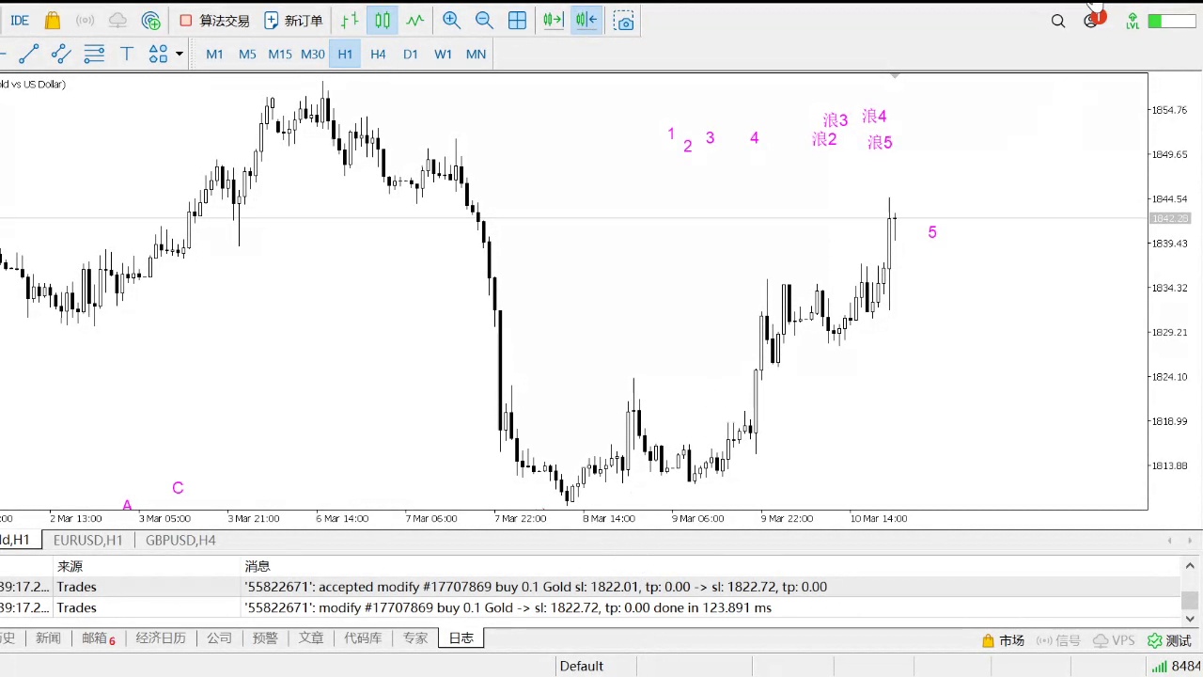Select the equidistant channel drawing tool
The image size is (1203, 677).
[x=61, y=54]
